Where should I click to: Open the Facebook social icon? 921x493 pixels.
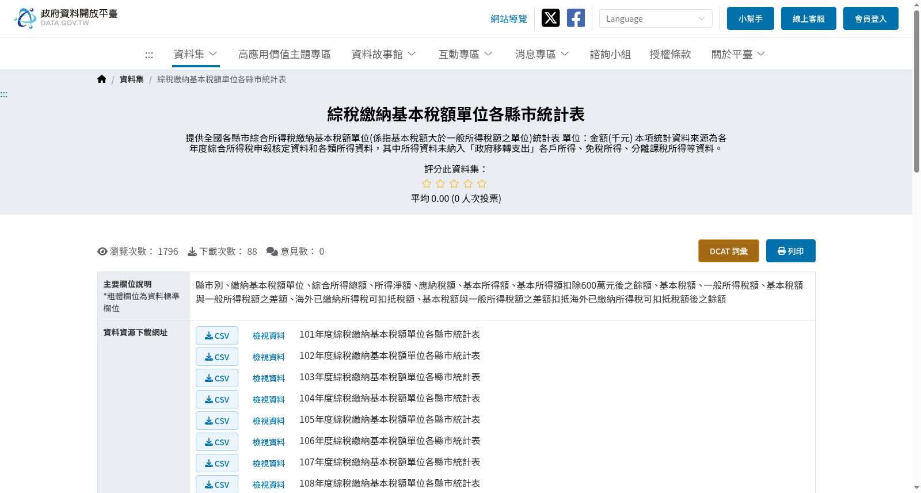576,18
